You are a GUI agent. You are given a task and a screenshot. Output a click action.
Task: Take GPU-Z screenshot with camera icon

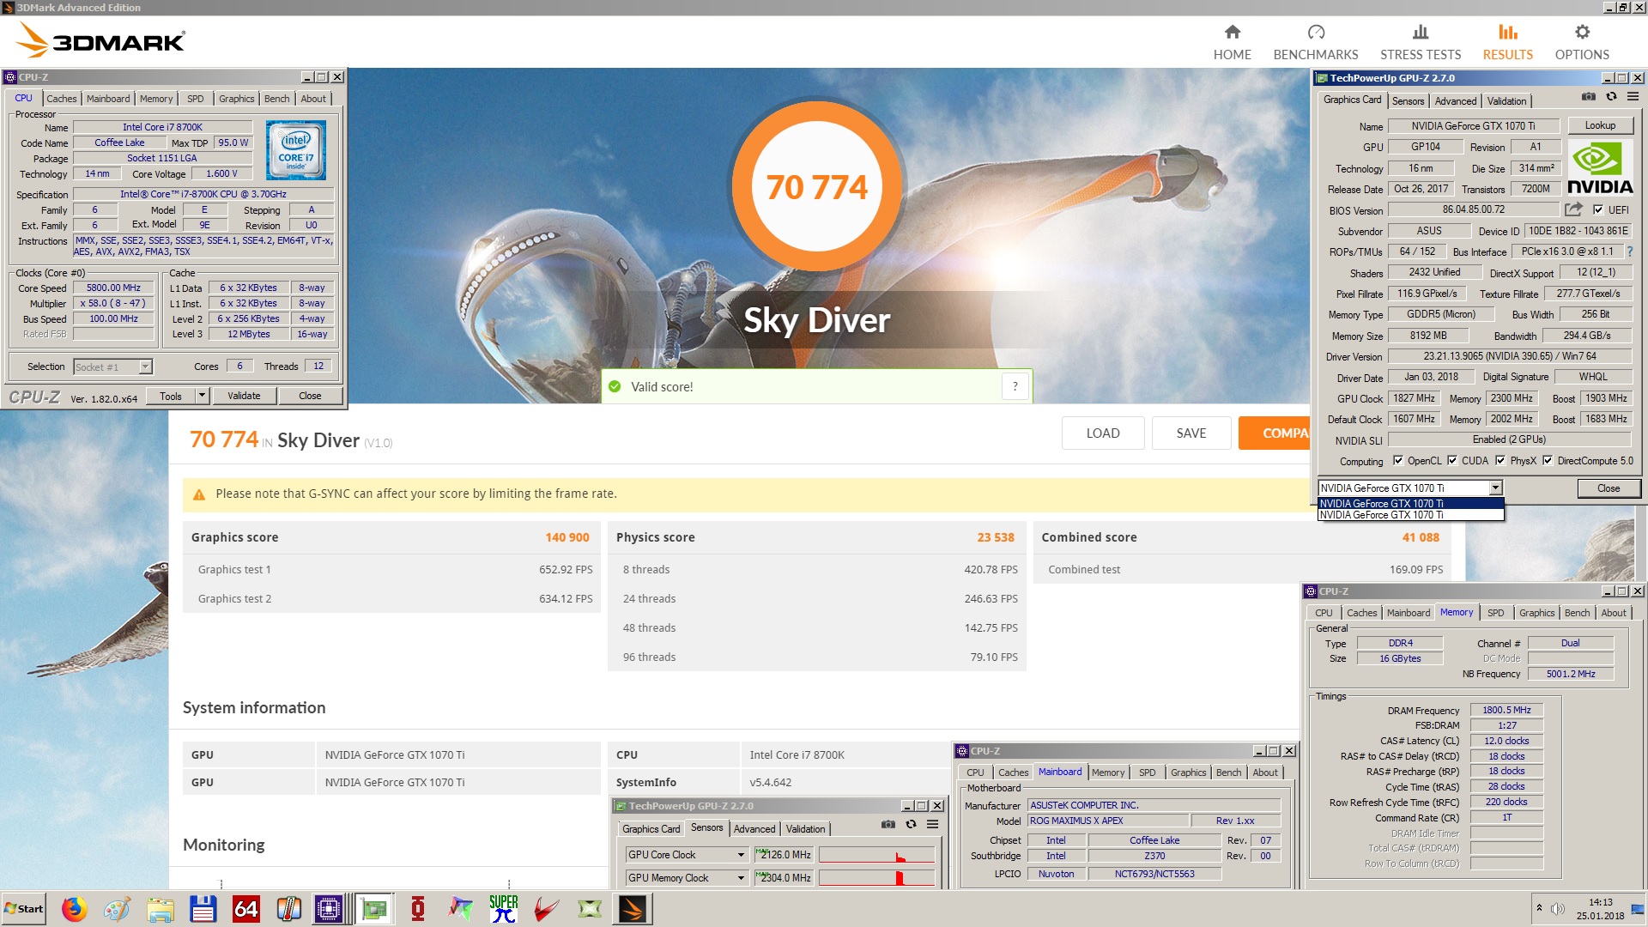pos(1589,97)
